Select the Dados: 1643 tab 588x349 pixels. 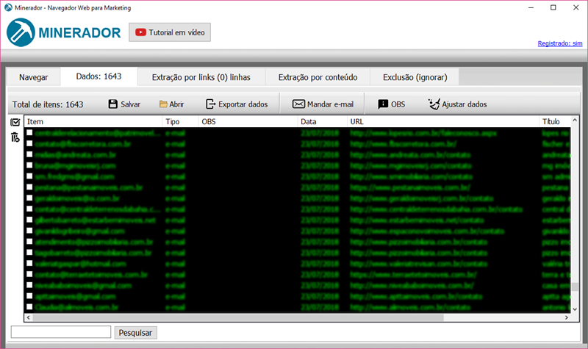[x=98, y=76]
